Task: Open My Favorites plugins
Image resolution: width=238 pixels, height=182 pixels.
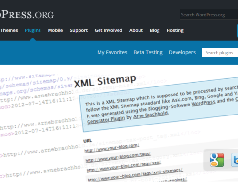Action: (x=112, y=52)
